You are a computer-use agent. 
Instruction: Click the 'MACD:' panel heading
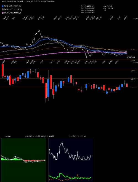click(8, 136)
